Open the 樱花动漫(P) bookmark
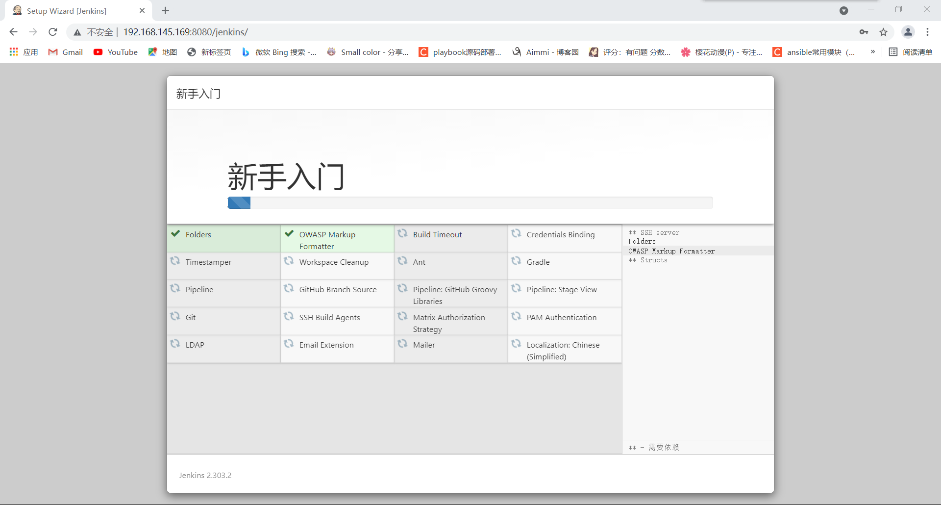This screenshot has width=941, height=505. click(721, 52)
